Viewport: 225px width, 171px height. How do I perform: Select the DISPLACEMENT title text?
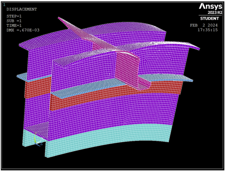pyautogui.click(x=22, y=10)
